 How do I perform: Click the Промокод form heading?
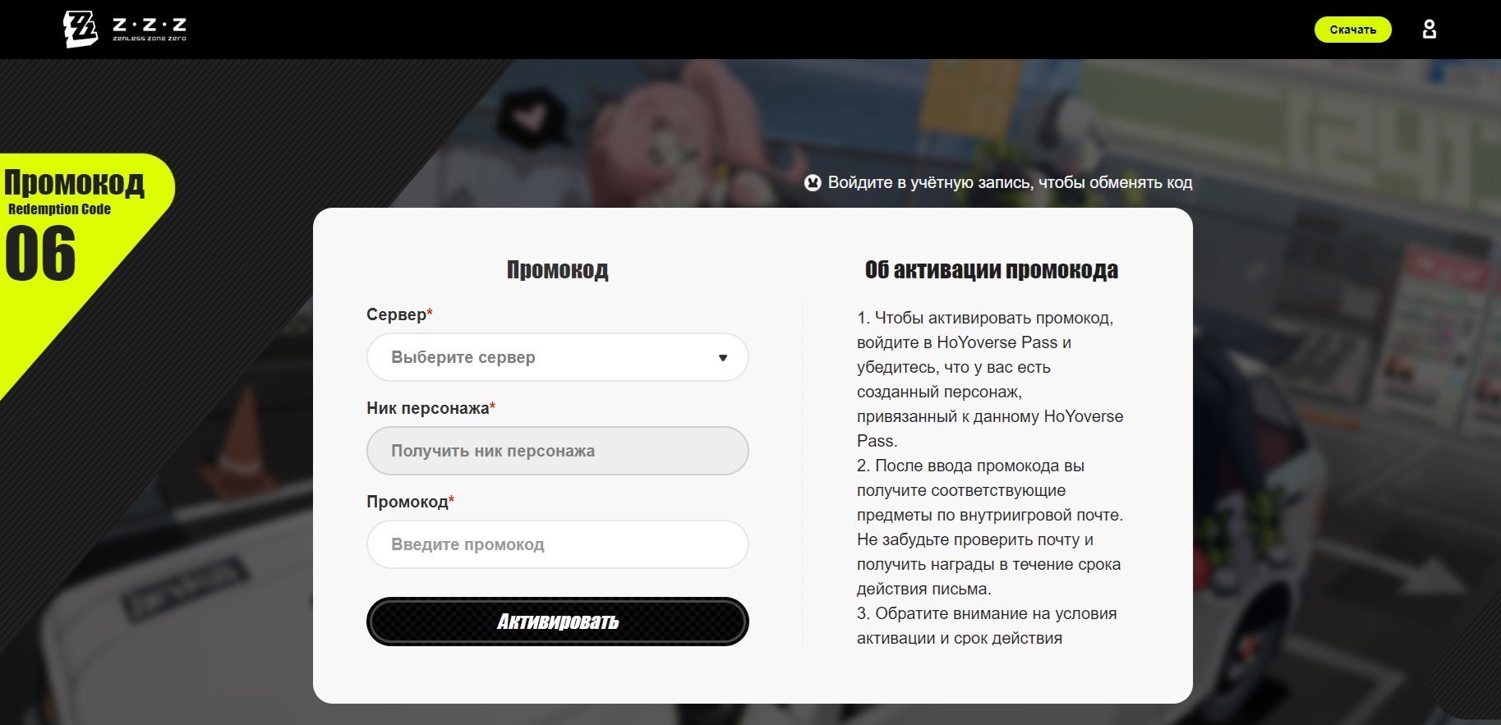coord(557,270)
